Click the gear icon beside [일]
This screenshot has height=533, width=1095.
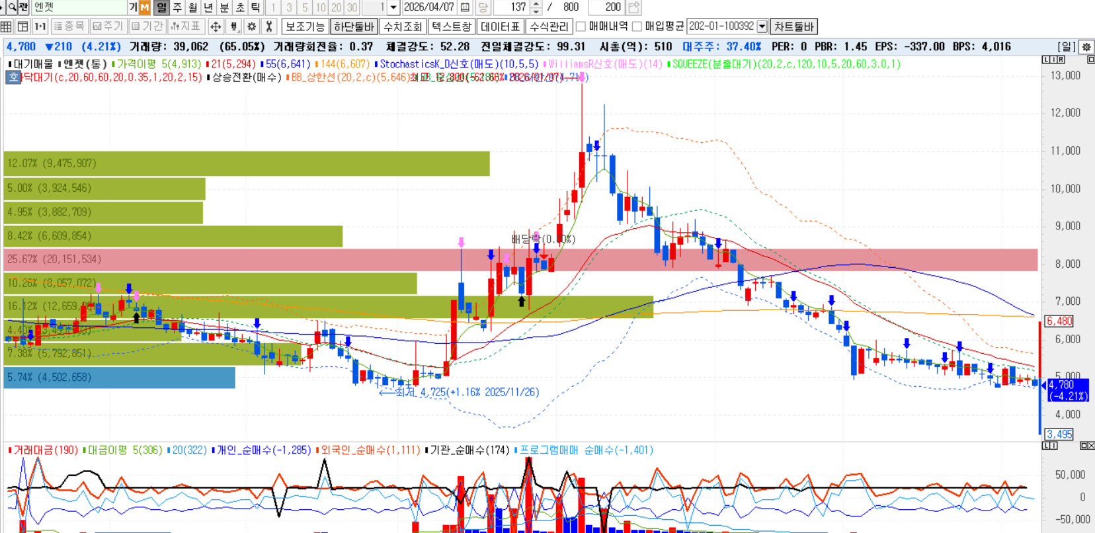pos(1086,47)
